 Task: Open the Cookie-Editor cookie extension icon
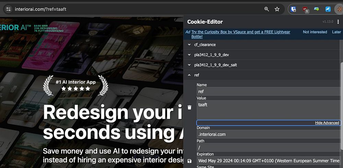(x=339, y=9)
